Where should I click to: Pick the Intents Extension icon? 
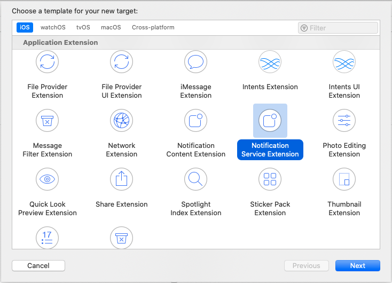(x=270, y=62)
